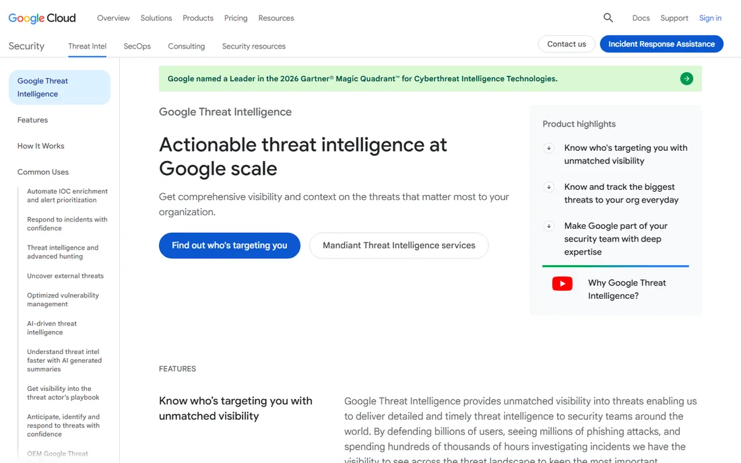Click highlight 'Know who's targeting you with unmatched visibility'
This screenshot has width=741, height=463.
[626, 154]
